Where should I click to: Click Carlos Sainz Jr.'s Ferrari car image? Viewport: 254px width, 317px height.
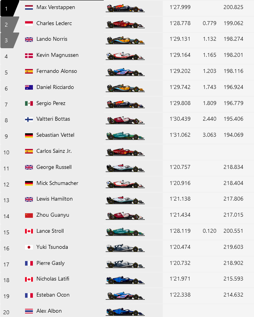[125, 152]
